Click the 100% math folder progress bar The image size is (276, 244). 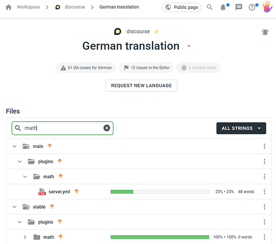(160, 237)
